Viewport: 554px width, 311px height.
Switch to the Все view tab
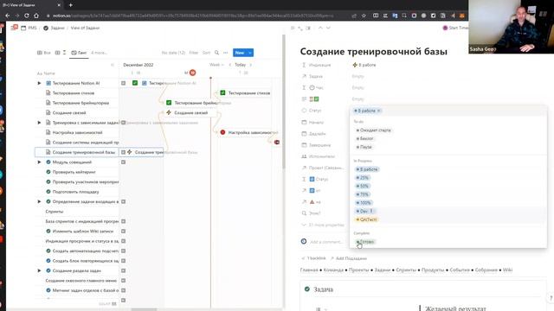pyautogui.click(x=44, y=53)
